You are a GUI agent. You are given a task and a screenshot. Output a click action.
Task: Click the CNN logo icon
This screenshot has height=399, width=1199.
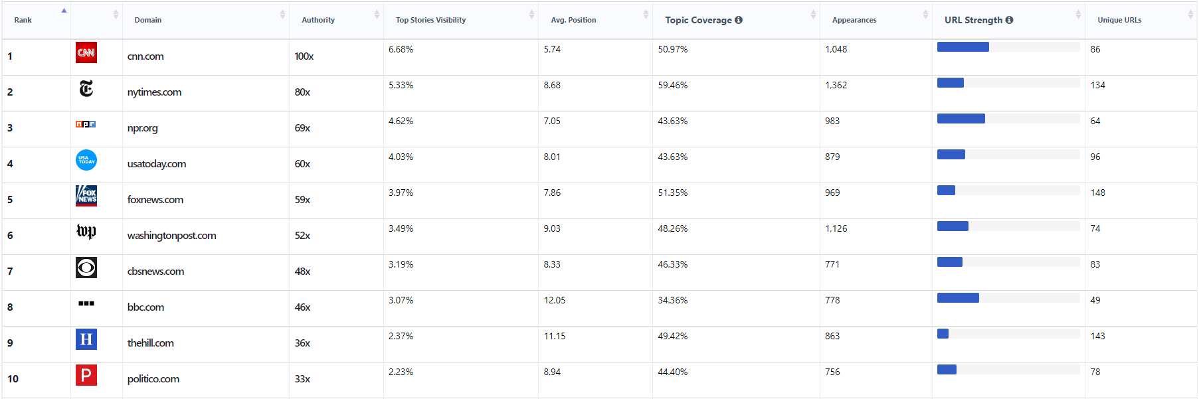[x=86, y=52]
